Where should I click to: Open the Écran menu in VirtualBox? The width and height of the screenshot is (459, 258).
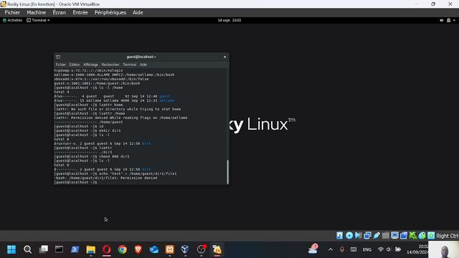pos(59,13)
